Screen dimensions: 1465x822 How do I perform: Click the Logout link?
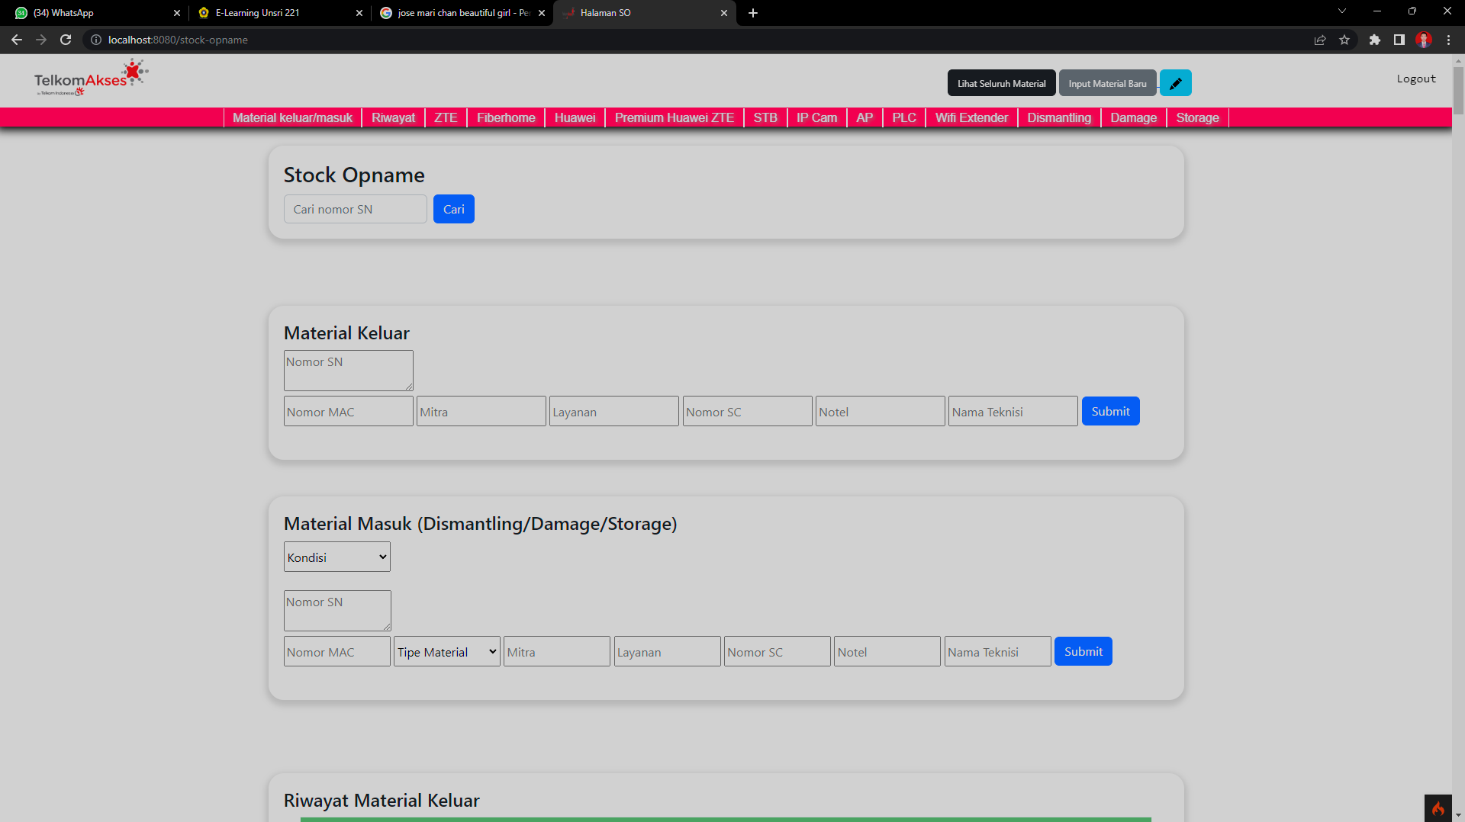(1416, 79)
